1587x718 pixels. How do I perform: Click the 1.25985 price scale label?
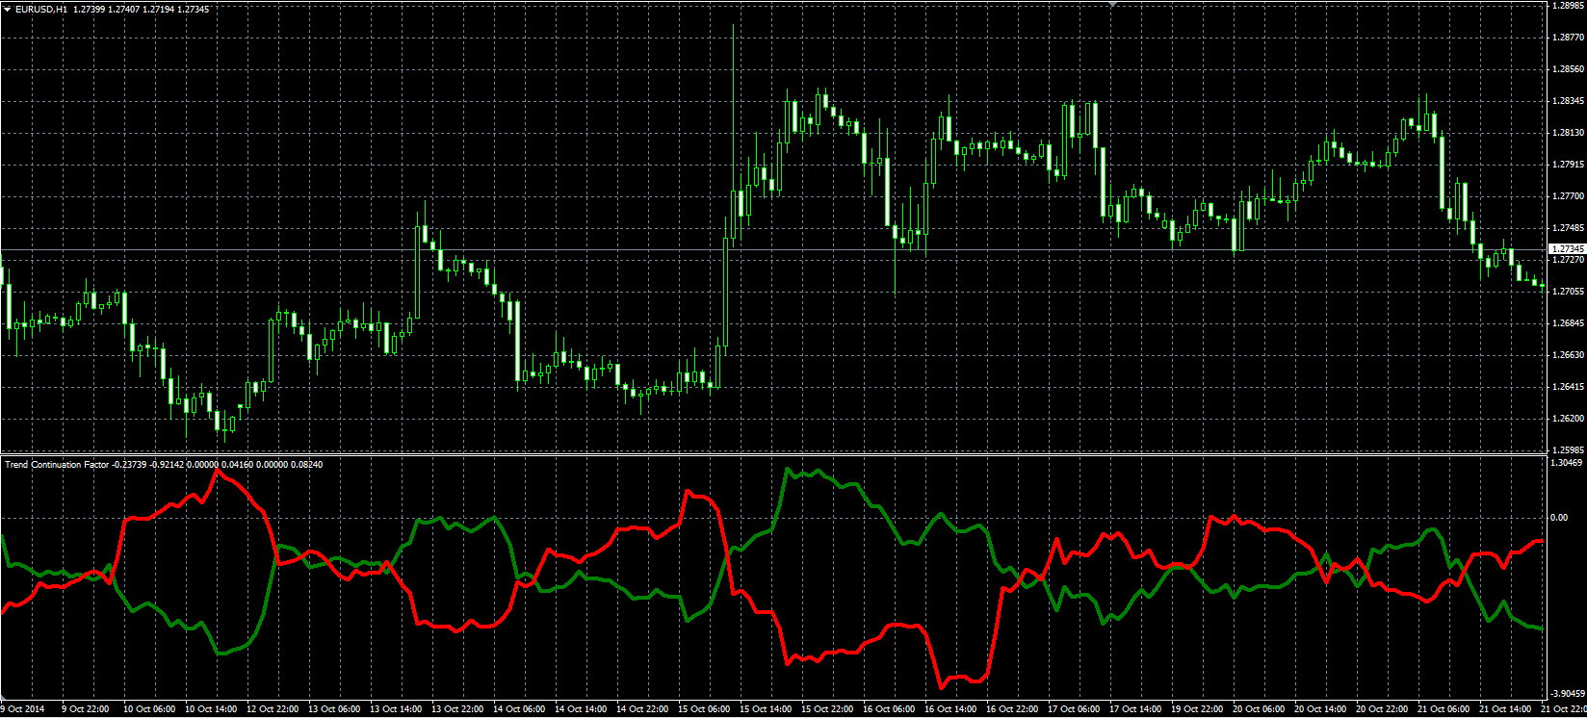1568,449
